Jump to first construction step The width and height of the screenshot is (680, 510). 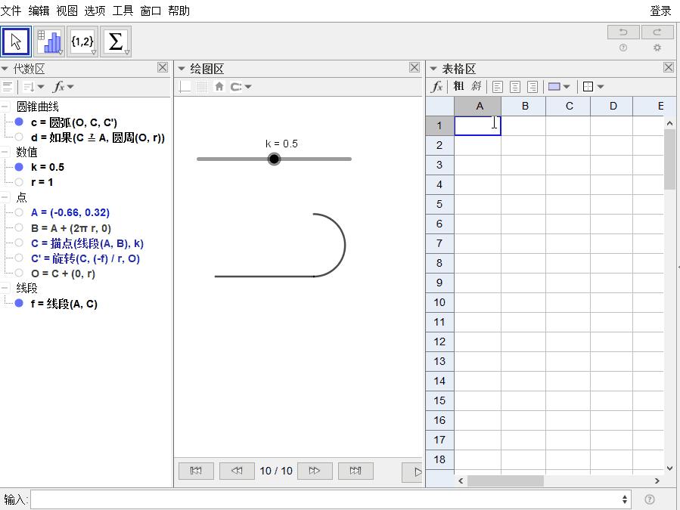click(196, 471)
